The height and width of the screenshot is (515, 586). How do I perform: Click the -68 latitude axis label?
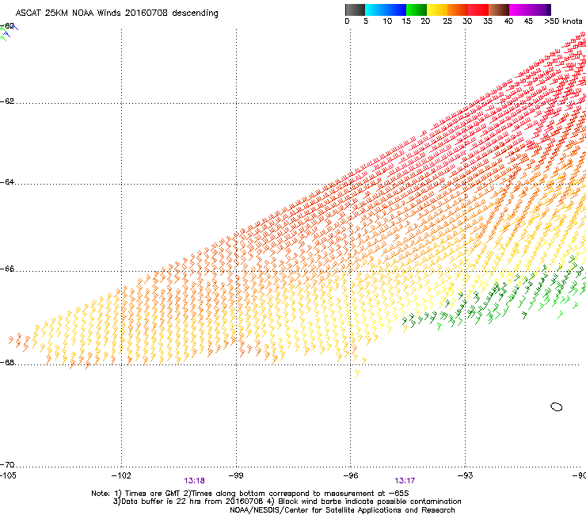click(7, 363)
